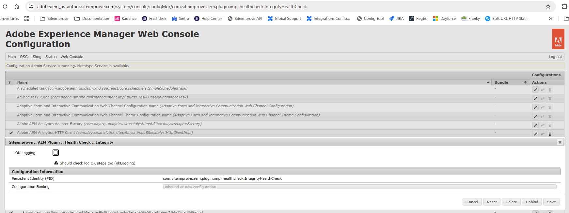569x213 pixels.
Task: Click the Adobe logo
Action: tap(558, 39)
